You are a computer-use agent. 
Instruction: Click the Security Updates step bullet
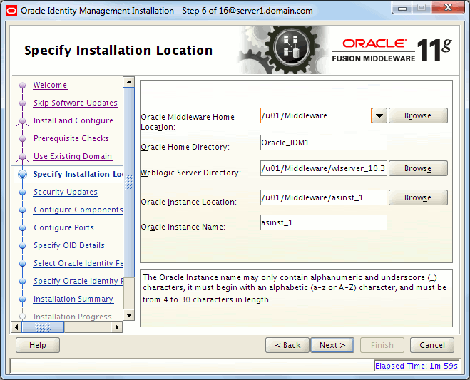point(23,192)
